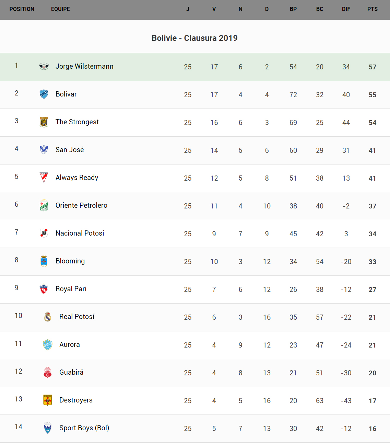The width and height of the screenshot is (390, 443).
Task: Click the Aurora team badge
Action: (48, 344)
